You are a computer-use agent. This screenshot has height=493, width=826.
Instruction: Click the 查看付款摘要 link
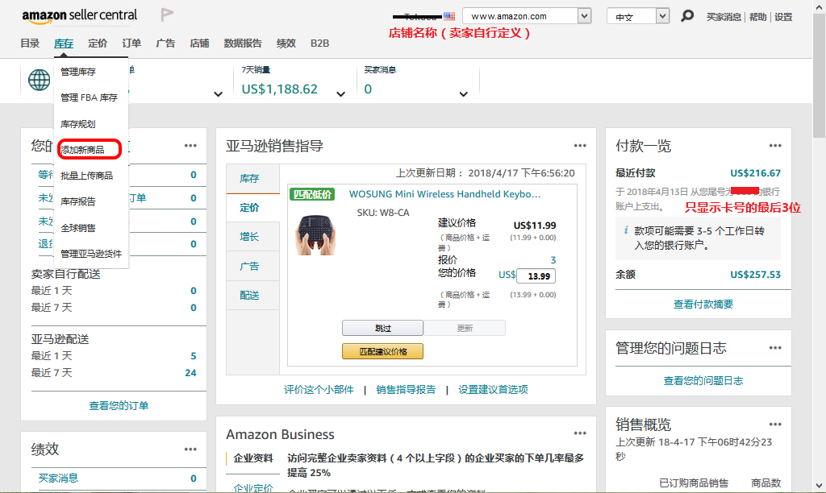pos(703,304)
